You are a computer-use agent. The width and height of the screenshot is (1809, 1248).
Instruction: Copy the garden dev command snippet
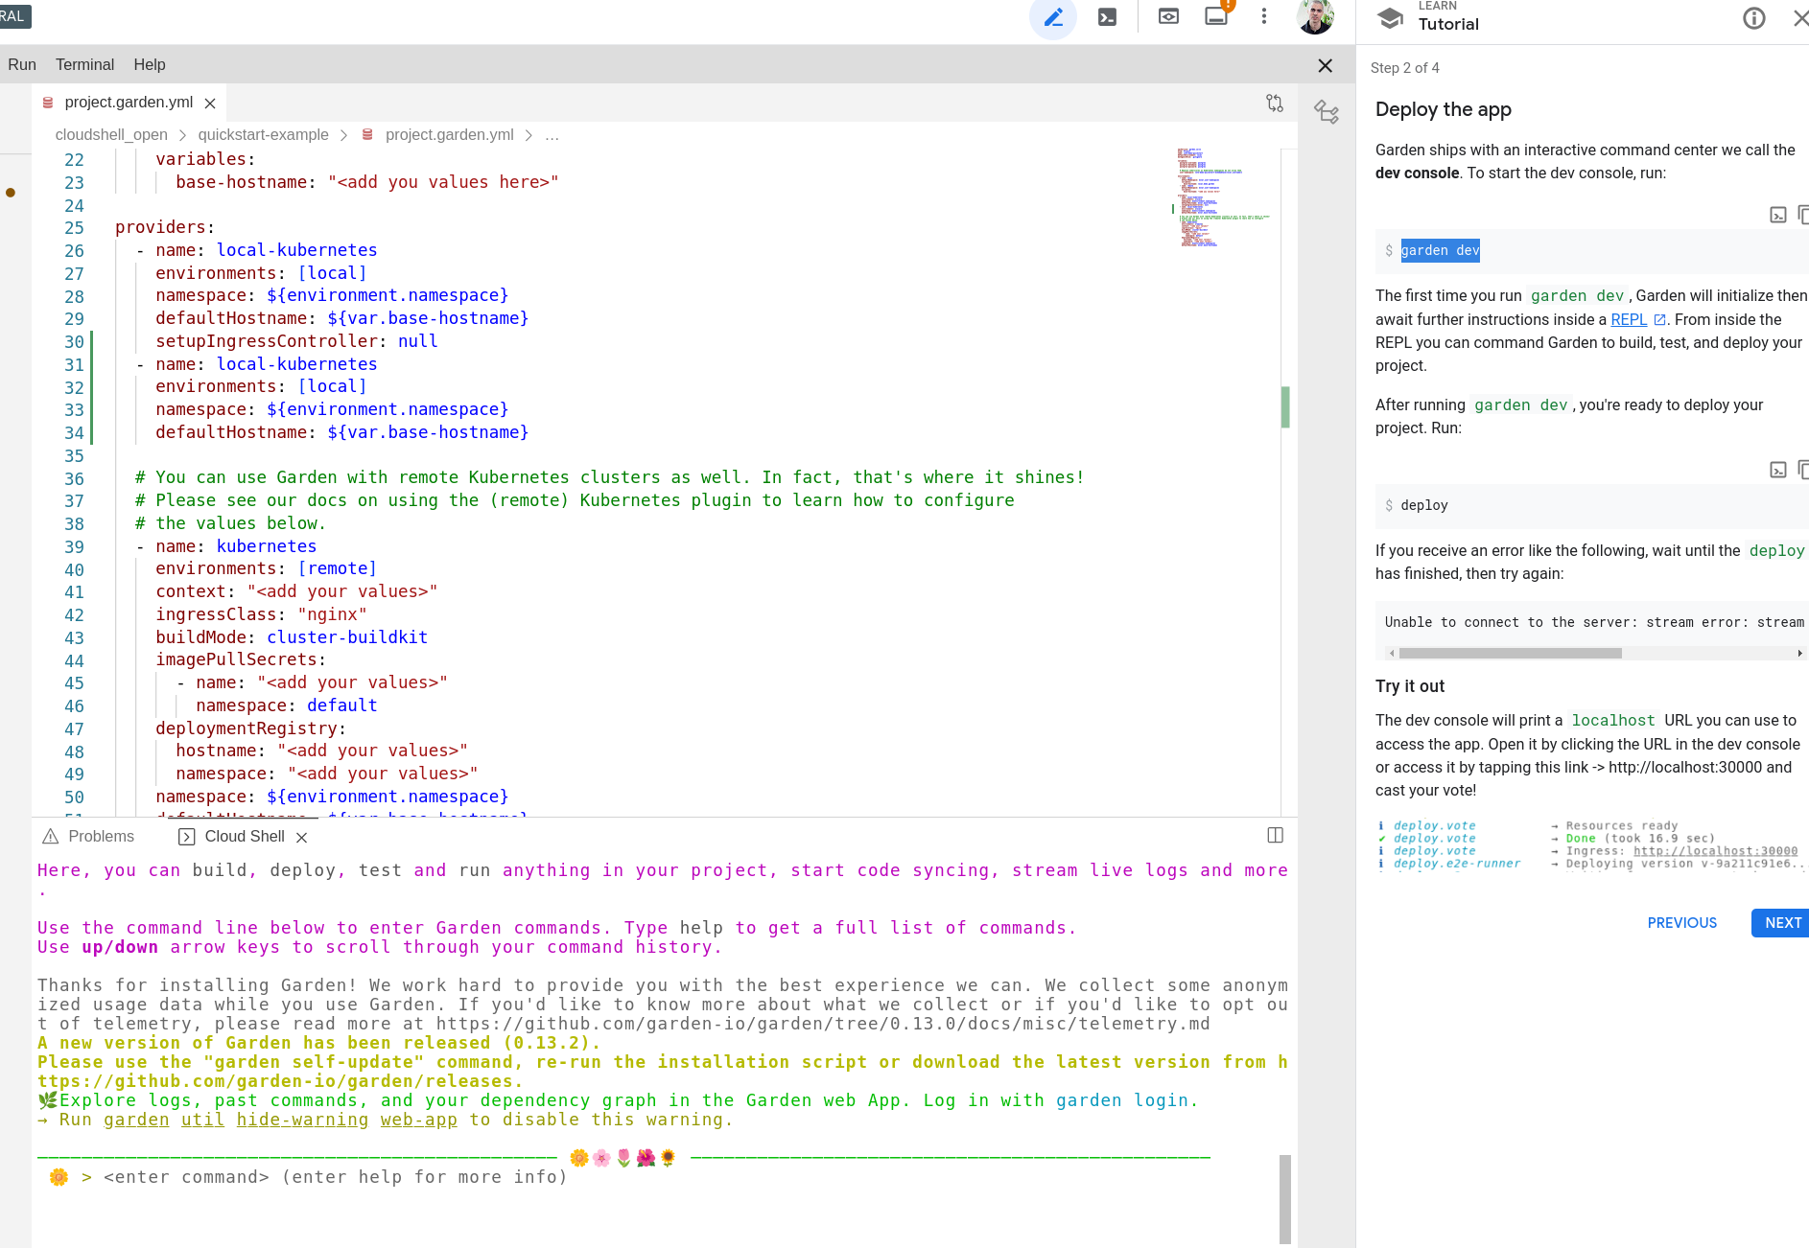[x=1803, y=215]
